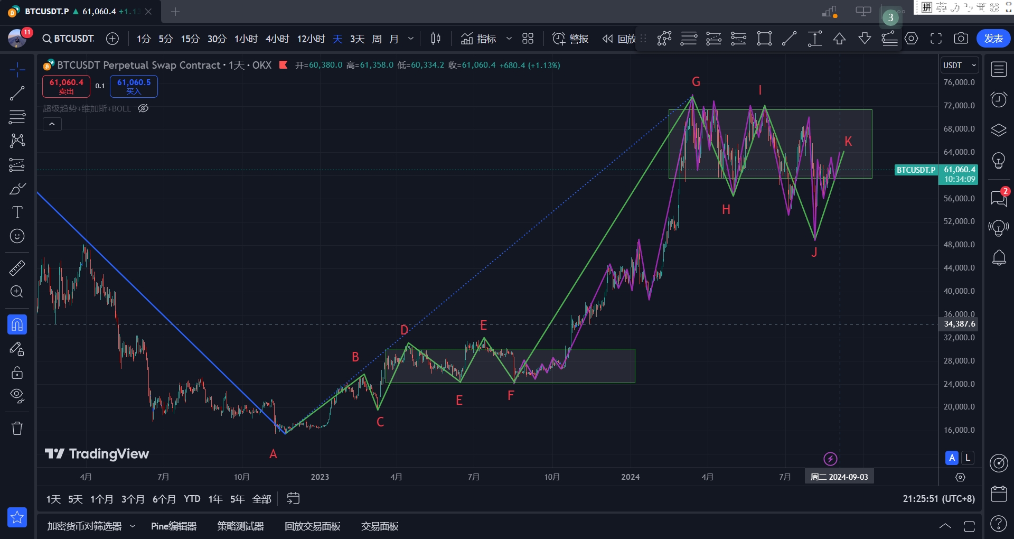
Task: Open the timezone selector showing UTC+8
Action: [938, 499]
